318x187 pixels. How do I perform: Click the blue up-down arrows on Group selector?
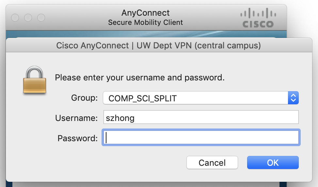(x=293, y=98)
